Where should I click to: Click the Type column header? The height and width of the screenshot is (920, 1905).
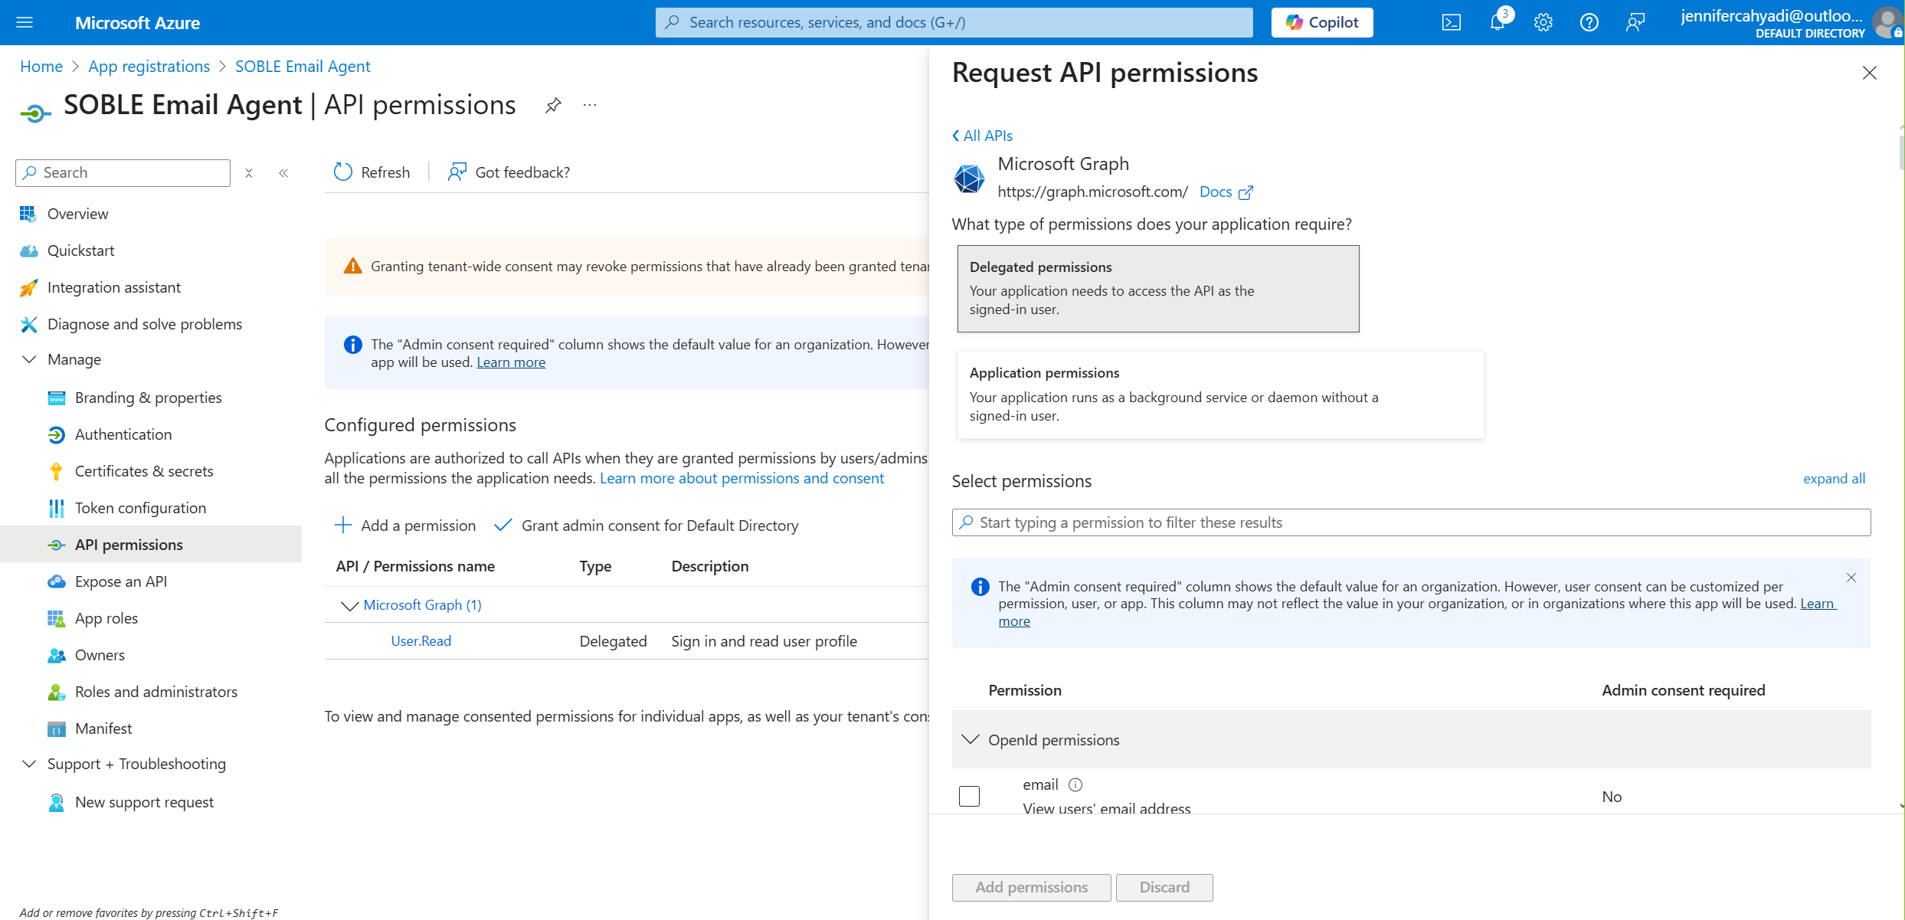595,566
